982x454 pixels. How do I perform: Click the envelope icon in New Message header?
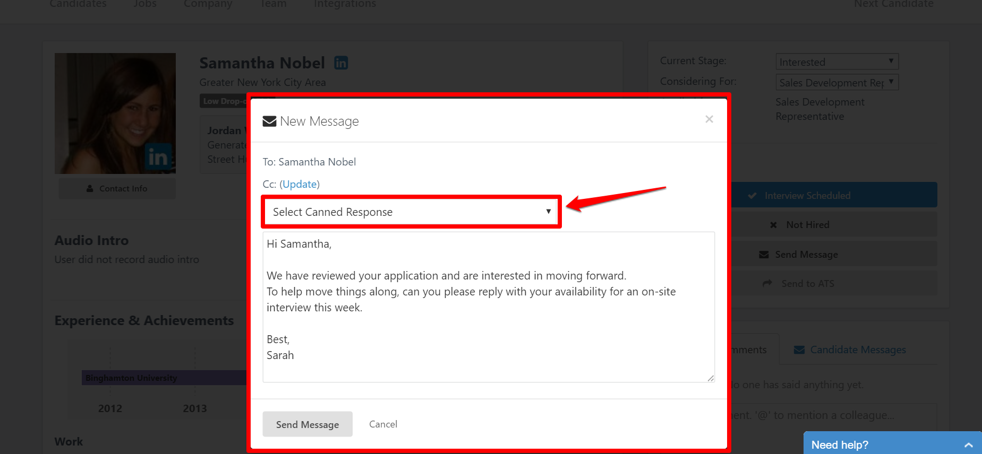coord(269,121)
